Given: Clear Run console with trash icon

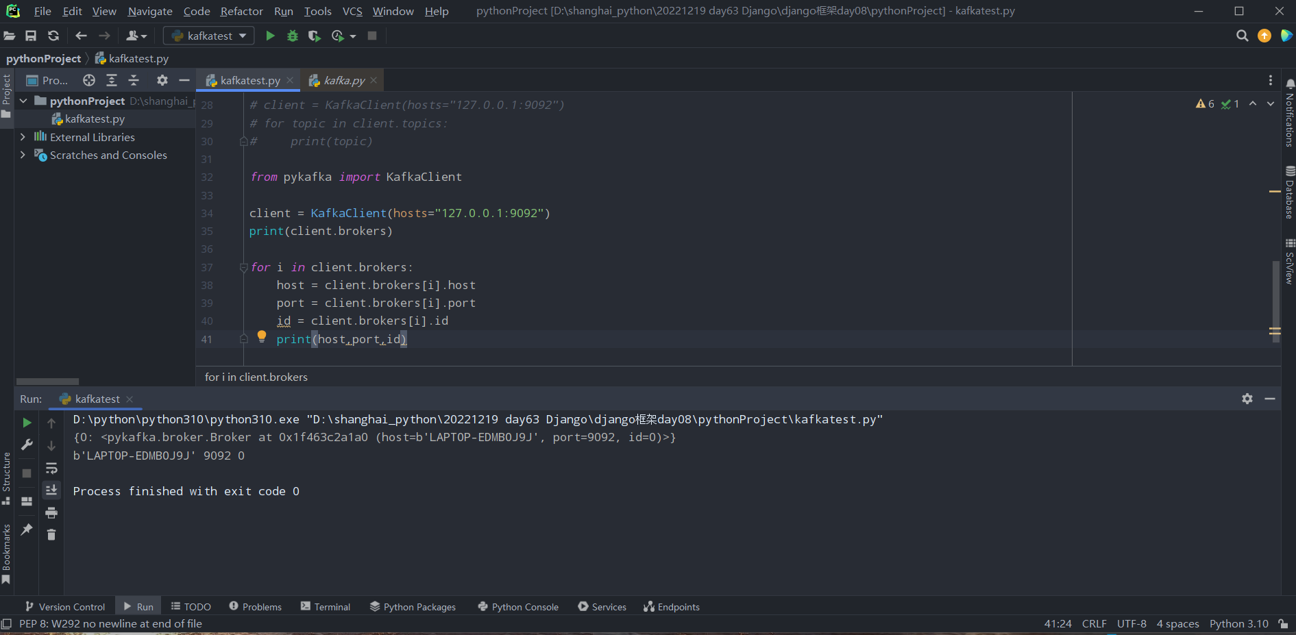Looking at the screenshot, I should (51, 534).
